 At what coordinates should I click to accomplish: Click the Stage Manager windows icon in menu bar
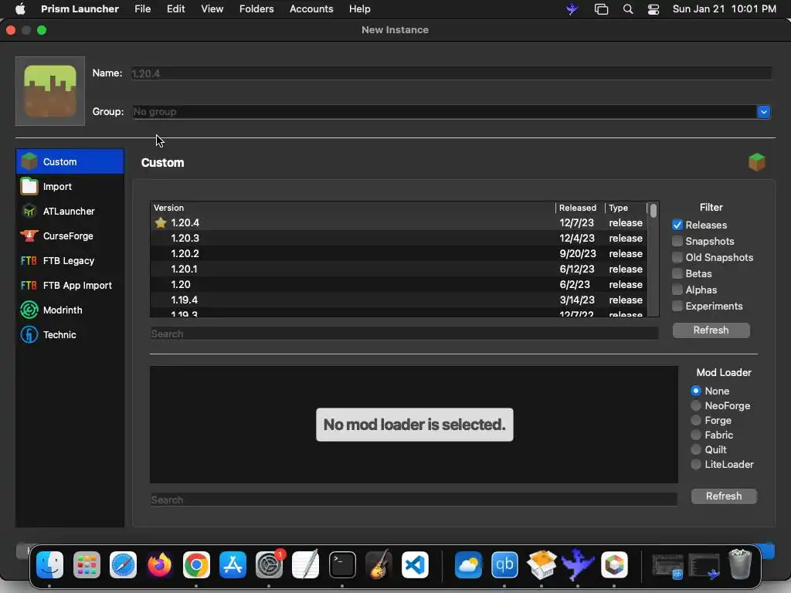click(601, 9)
